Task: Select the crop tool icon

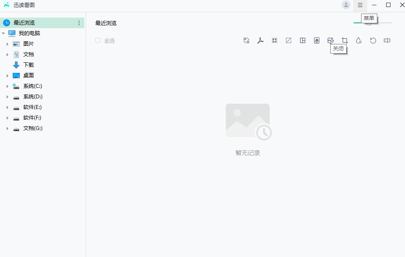Action: click(345, 40)
